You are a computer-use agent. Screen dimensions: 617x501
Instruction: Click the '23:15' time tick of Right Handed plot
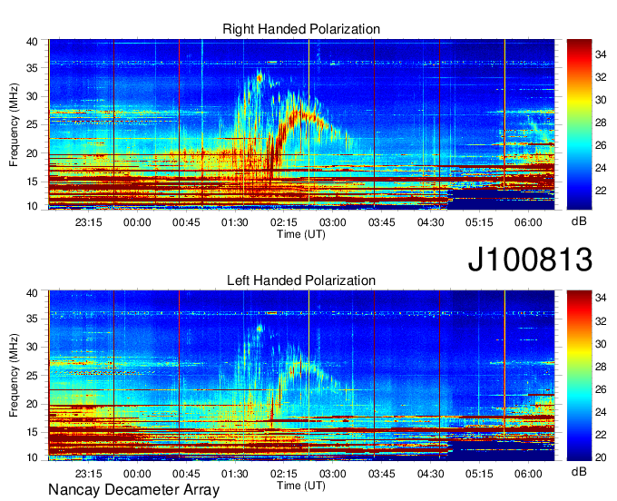[x=88, y=222]
